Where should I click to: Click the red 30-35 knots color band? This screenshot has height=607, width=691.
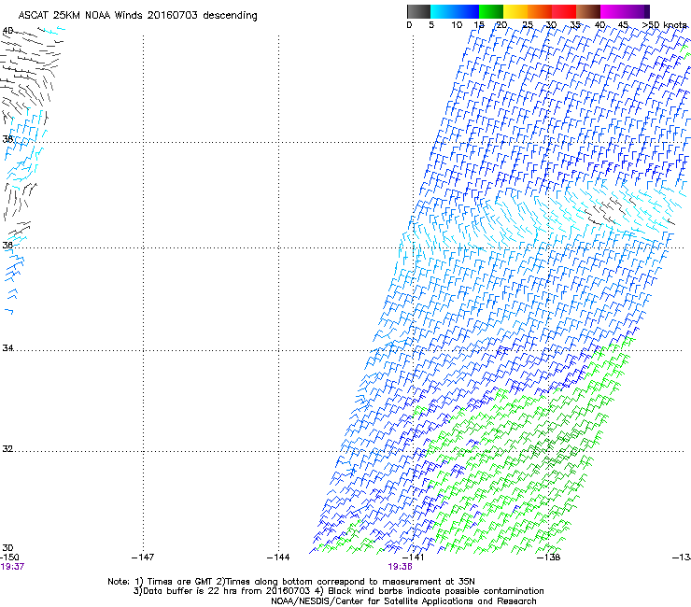pos(564,11)
